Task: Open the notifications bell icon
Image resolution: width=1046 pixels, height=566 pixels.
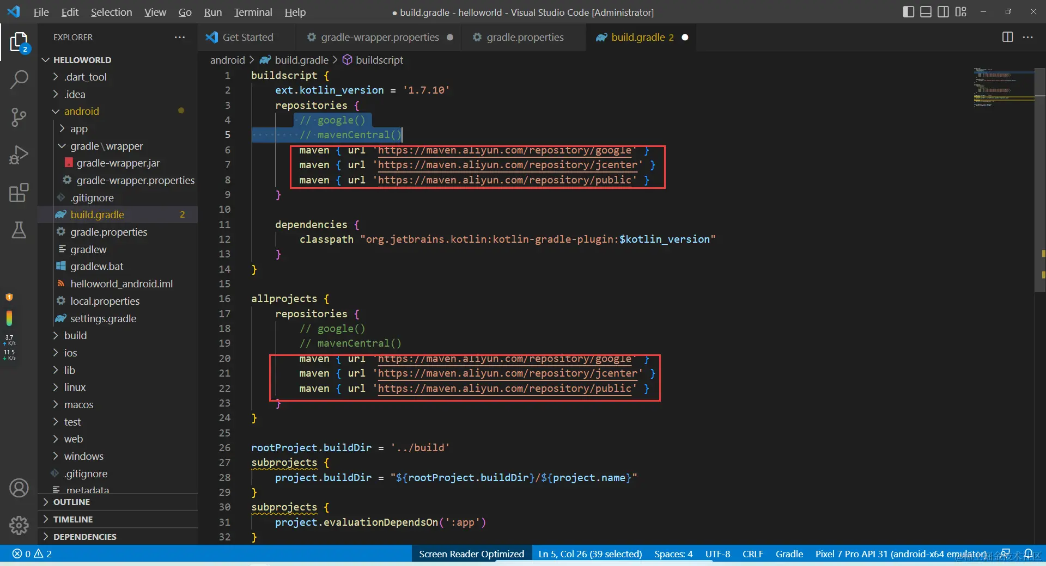Action: click(1029, 554)
